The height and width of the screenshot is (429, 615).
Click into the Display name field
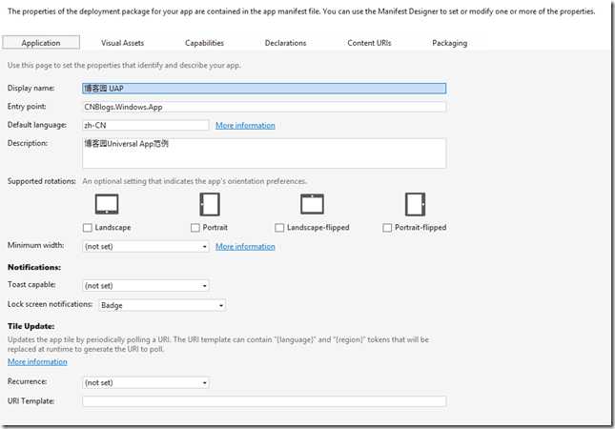[264, 89]
